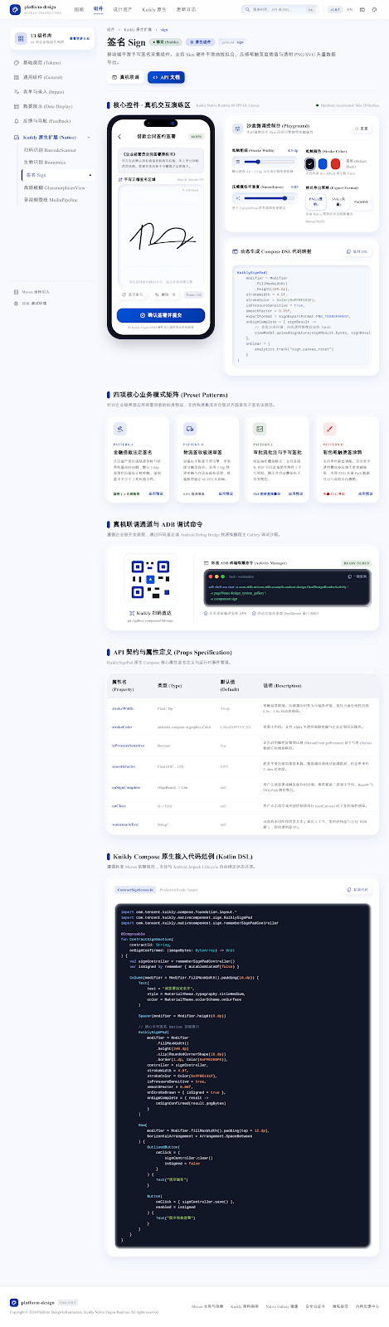Click the Playground sliders icon
389x1327 pixels.
pyautogui.click(x=239, y=129)
